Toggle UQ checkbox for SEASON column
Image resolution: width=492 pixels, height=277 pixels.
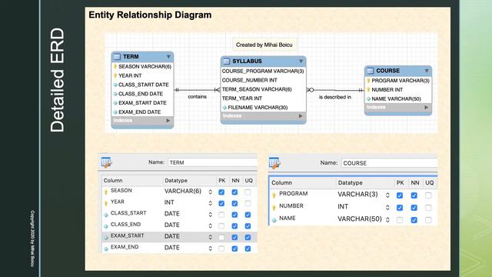point(248,192)
